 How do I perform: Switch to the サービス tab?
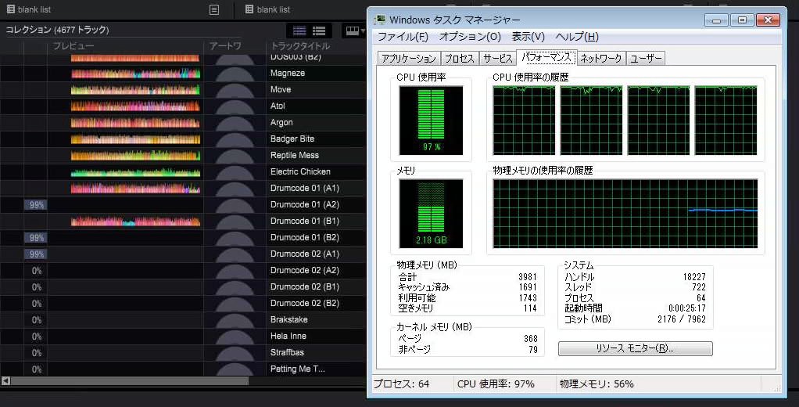tap(498, 59)
